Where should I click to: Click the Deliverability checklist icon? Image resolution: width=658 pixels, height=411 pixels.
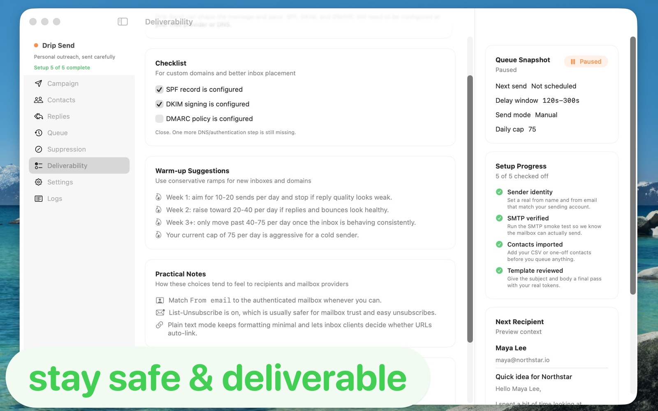pos(38,166)
